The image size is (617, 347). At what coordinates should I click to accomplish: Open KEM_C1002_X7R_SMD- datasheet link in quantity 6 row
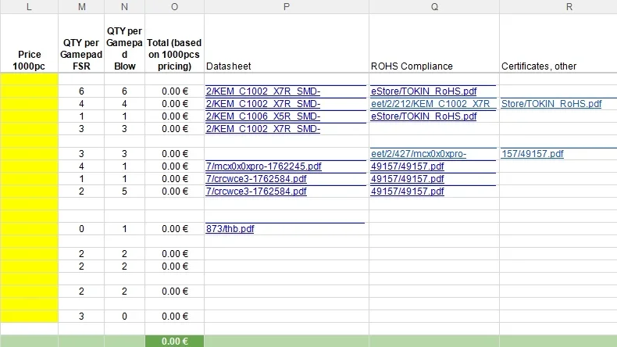[x=263, y=91]
